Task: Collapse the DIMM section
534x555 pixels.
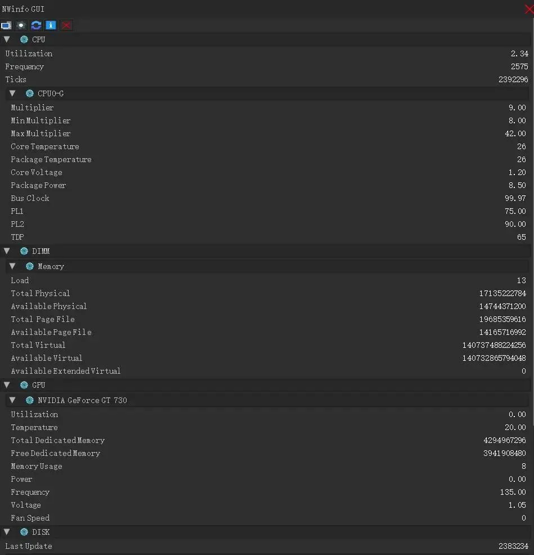Action: click(7, 251)
